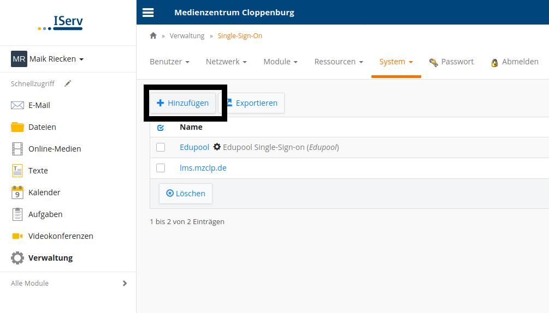The width and height of the screenshot is (549, 313).
Task: Open Videokonferenzen from the sidebar
Action: point(60,236)
